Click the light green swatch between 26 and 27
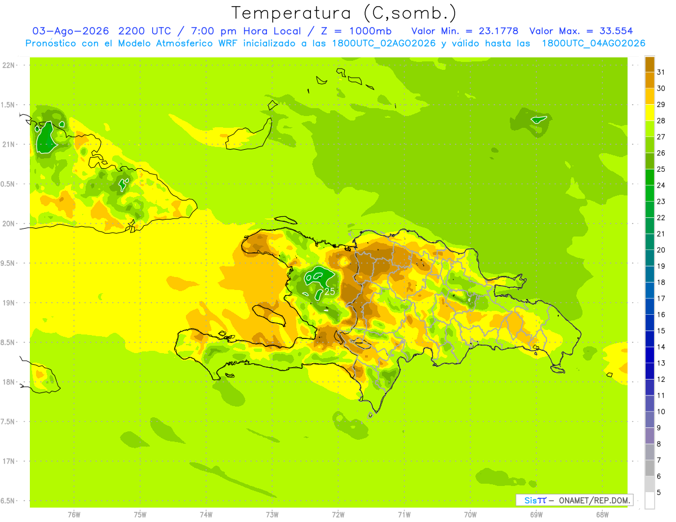Image resolution: width=676 pixels, height=522 pixels. 650,145
